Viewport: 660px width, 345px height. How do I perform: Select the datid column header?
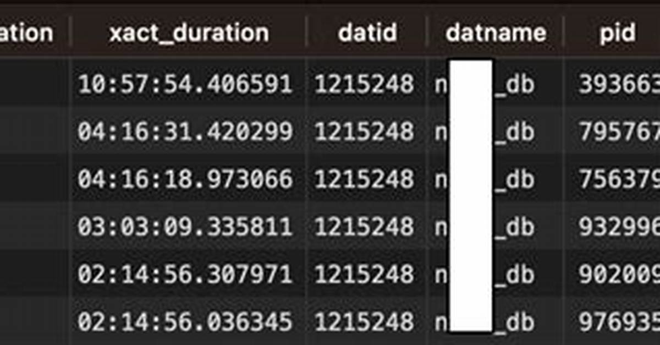pyautogui.click(x=367, y=34)
